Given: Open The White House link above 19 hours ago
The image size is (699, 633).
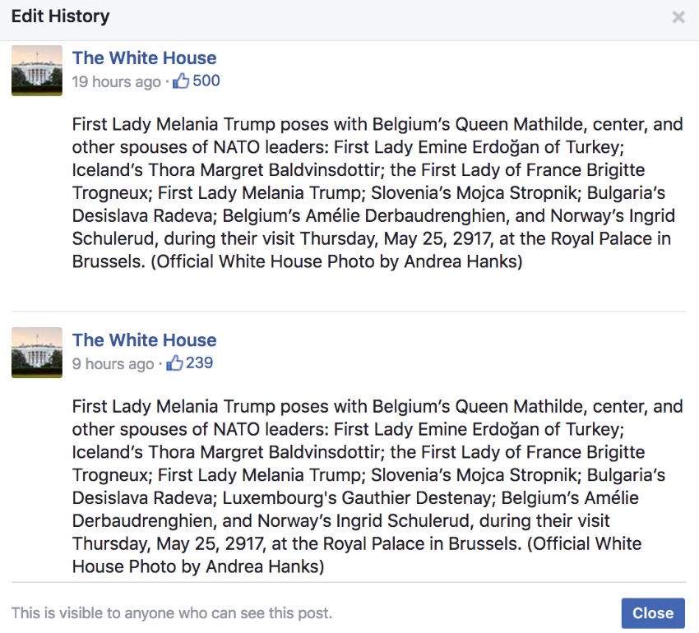Looking at the screenshot, I should [x=145, y=58].
